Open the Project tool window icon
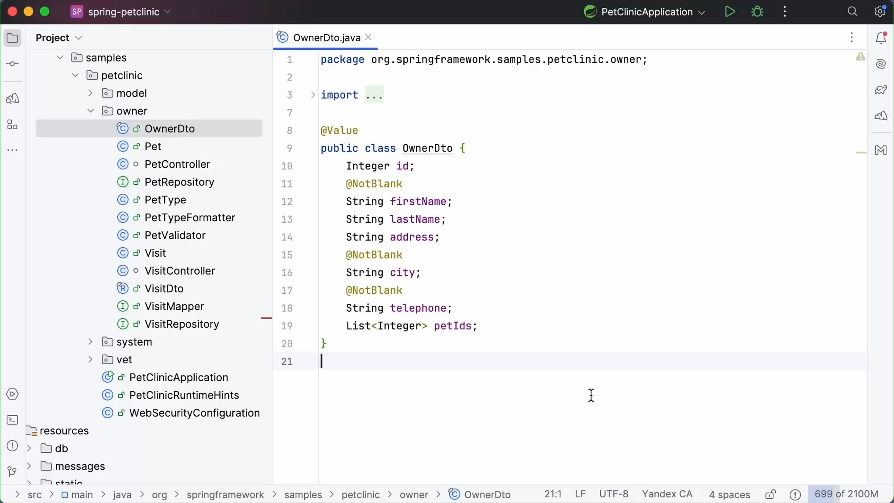894x503 pixels. point(12,38)
